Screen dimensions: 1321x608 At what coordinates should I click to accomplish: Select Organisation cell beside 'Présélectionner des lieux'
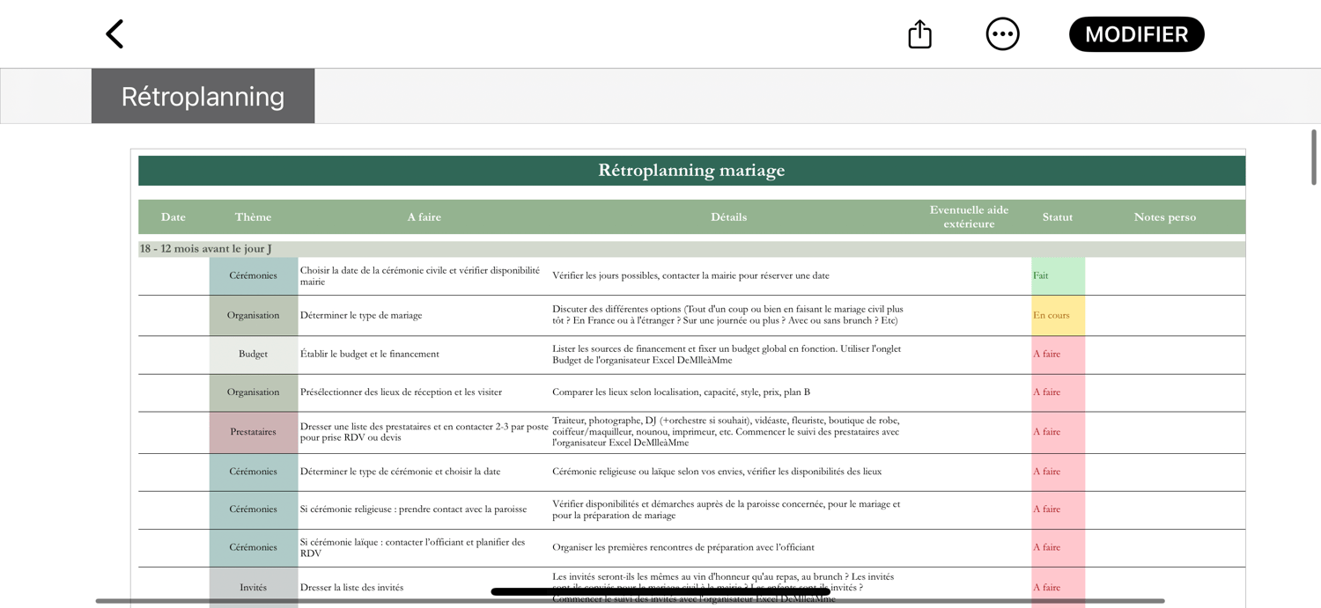click(x=253, y=392)
